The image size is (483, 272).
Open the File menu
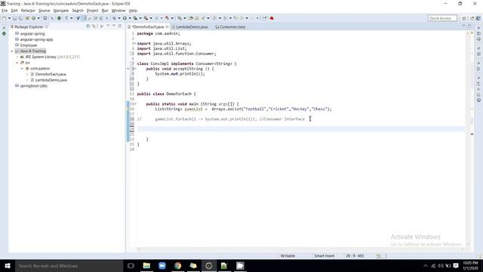pyautogui.click(x=5, y=11)
